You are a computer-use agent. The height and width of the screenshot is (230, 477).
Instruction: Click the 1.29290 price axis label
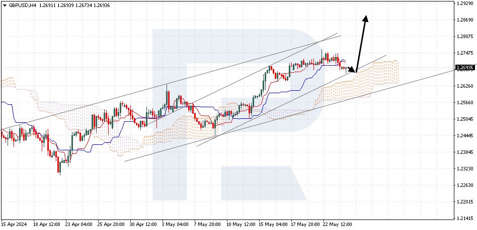466,4
